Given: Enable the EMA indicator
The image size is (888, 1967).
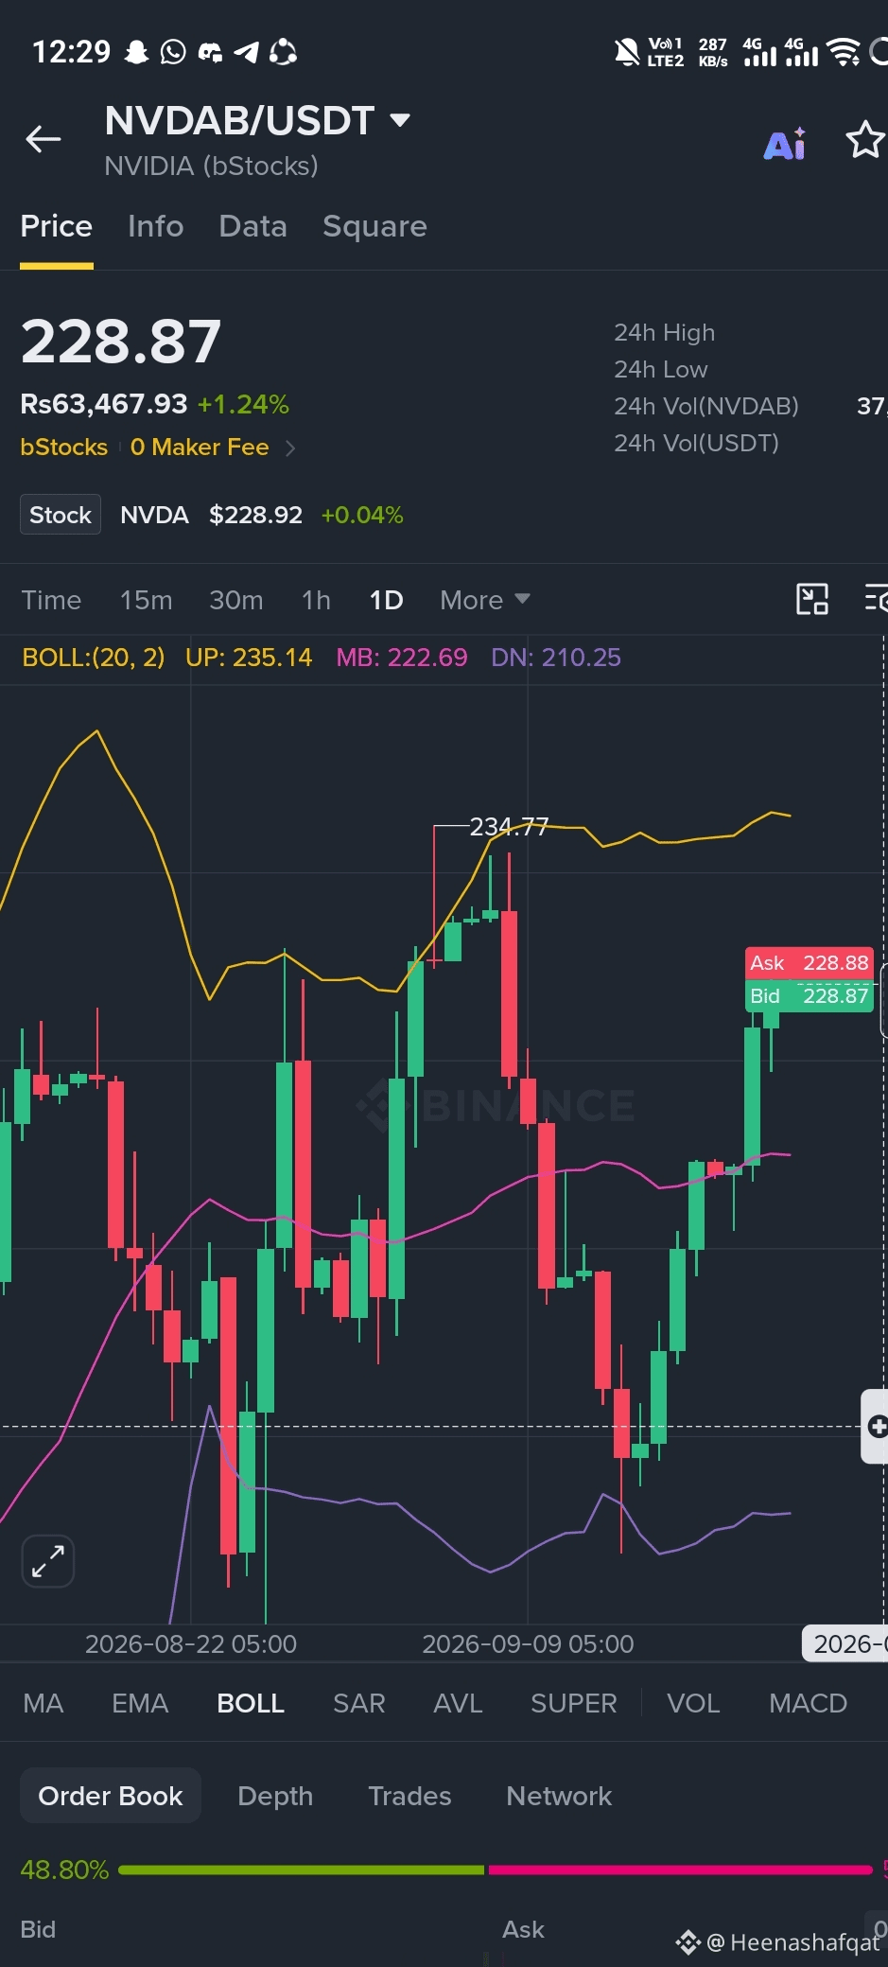Looking at the screenshot, I should coord(140,1703).
